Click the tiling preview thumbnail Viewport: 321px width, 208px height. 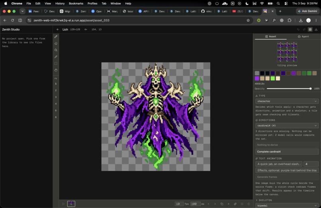click(287, 52)
